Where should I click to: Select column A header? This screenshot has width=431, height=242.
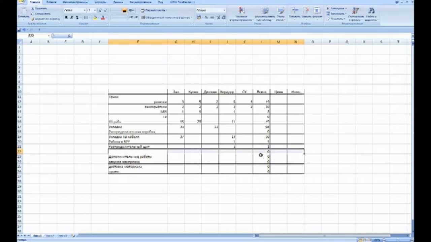pos(31,42)
